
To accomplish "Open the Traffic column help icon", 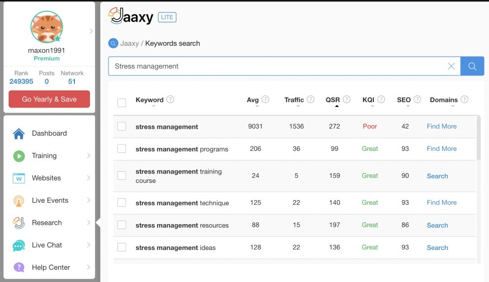I will 310,100.
